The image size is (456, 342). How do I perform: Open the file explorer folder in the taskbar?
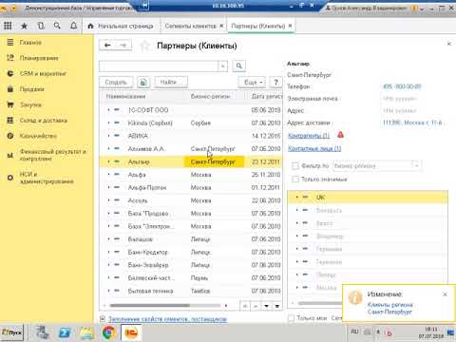click(x=86, y=332)
